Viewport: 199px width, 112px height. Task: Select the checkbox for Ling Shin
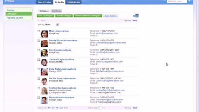point(39,50)
